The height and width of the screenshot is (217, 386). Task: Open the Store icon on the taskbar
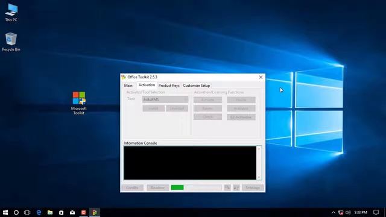point(61,212)
